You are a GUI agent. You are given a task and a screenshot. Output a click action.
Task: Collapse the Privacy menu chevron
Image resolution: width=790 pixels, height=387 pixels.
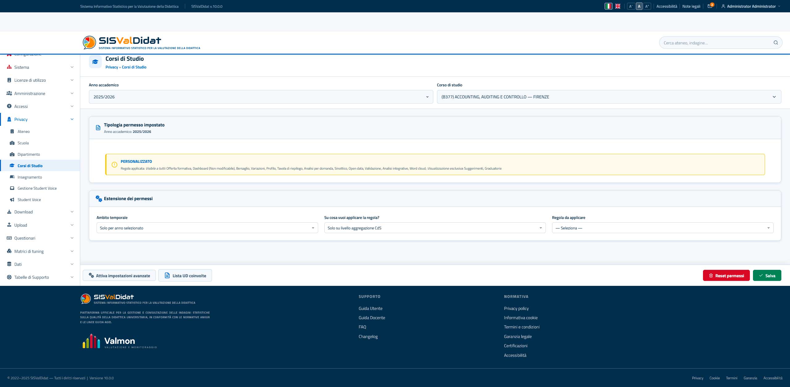pyautogui.click(x=72, y=119)
